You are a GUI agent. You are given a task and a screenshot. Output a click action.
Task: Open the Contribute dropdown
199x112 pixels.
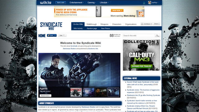click(146, 24)
